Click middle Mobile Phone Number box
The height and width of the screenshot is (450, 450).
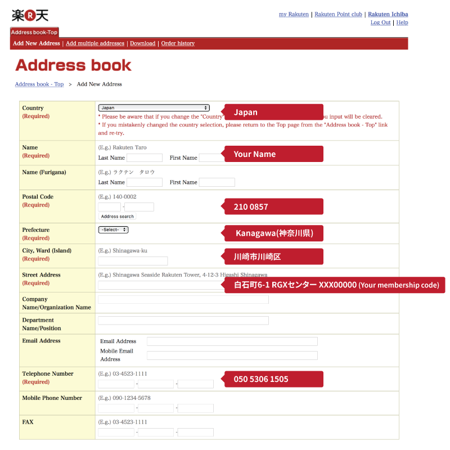click(156, 408)
